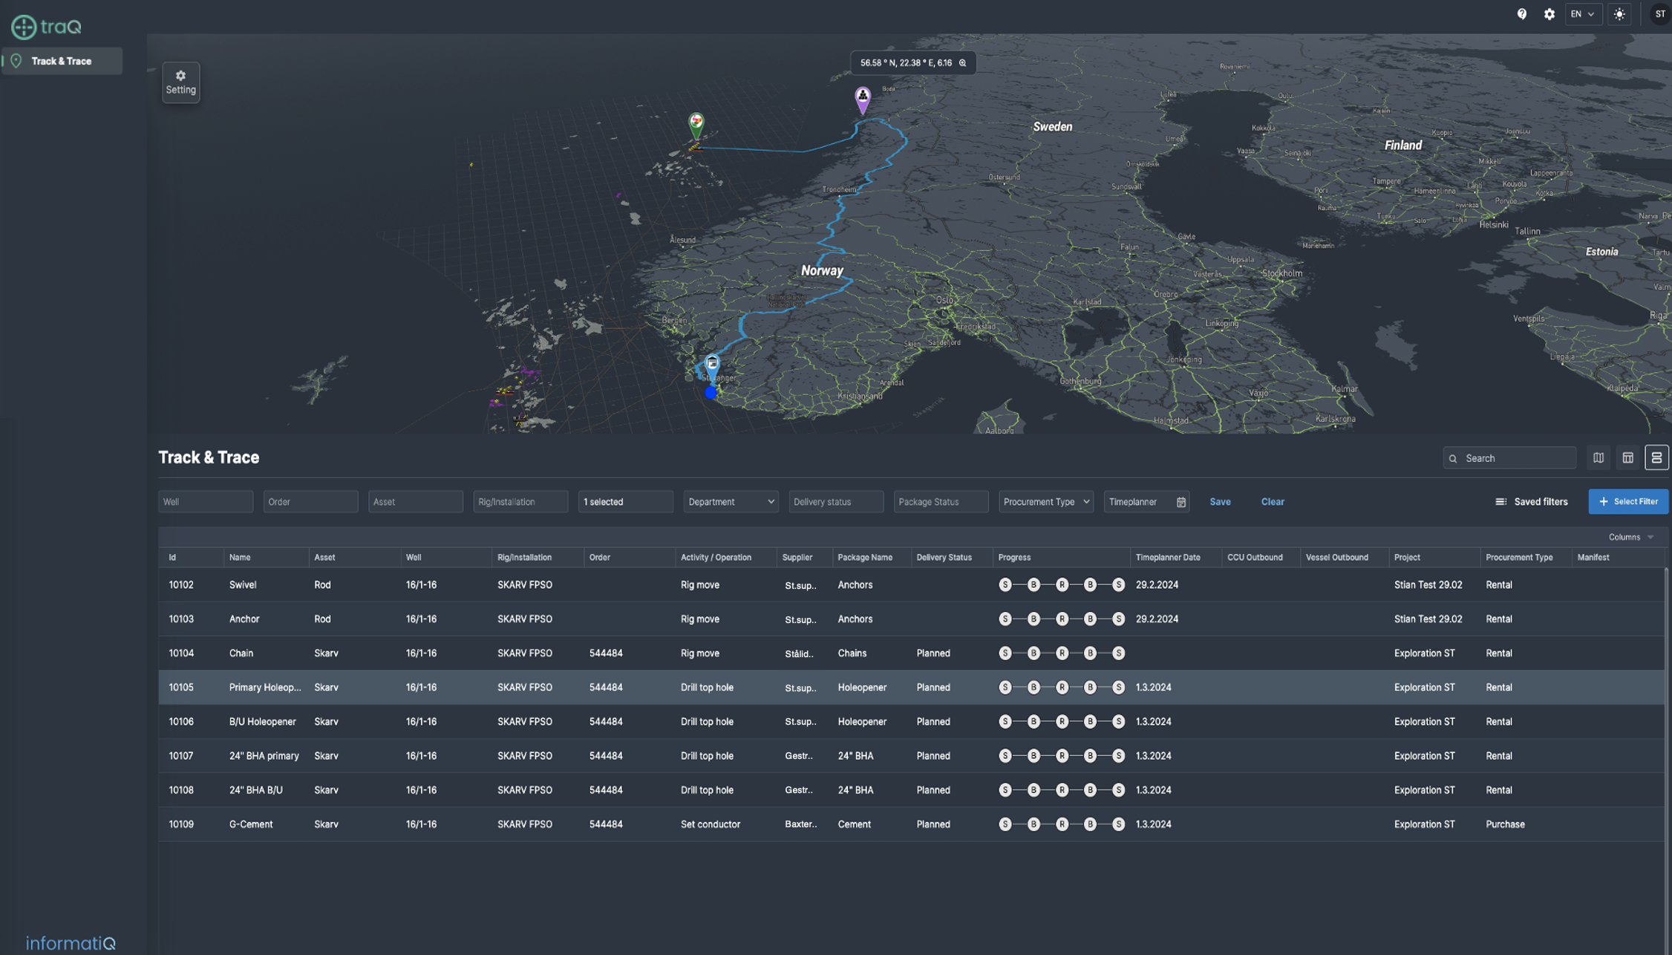Open global settings gear in top bar
Viewport: 1672px width, 955px height.
[1549, 14]
